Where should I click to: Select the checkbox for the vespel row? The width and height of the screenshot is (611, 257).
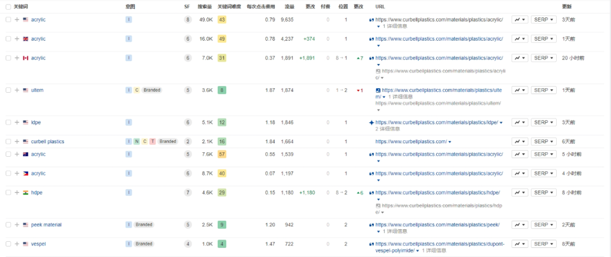tap(8, 244)
